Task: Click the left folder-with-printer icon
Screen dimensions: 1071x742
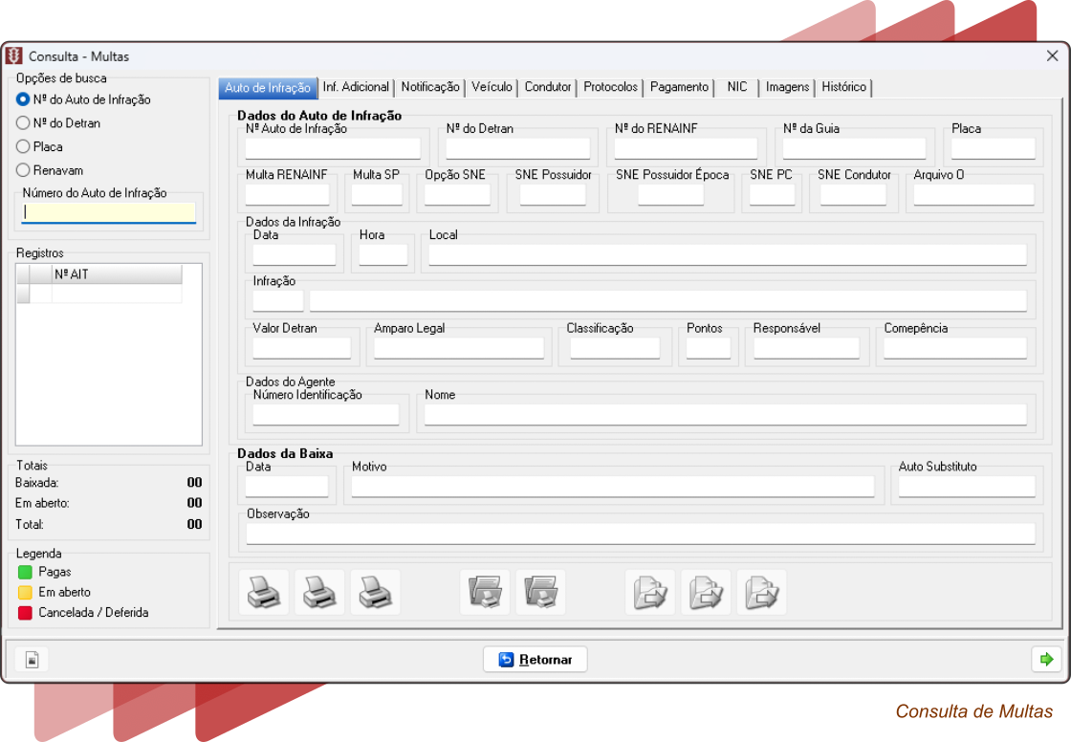Action: click(485, 593)
